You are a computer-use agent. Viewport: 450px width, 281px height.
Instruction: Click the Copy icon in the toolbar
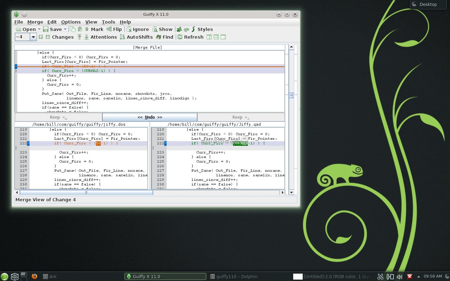[73, 30]
